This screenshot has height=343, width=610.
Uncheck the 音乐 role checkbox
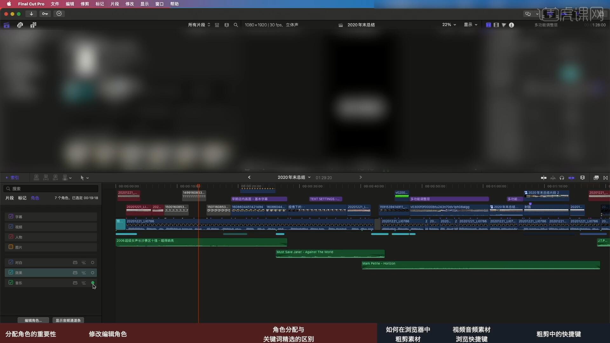click(11, 282)
